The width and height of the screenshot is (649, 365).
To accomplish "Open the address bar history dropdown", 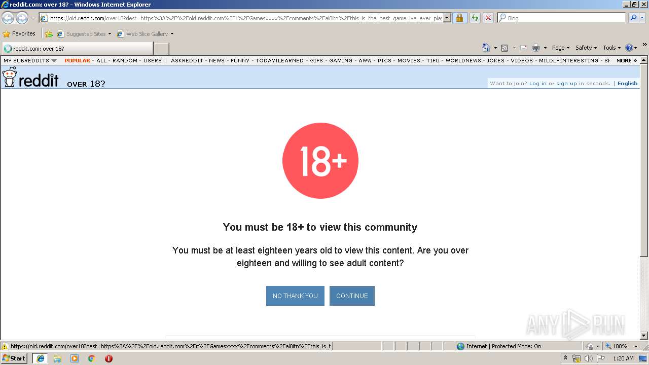I will tap(447, 18).
